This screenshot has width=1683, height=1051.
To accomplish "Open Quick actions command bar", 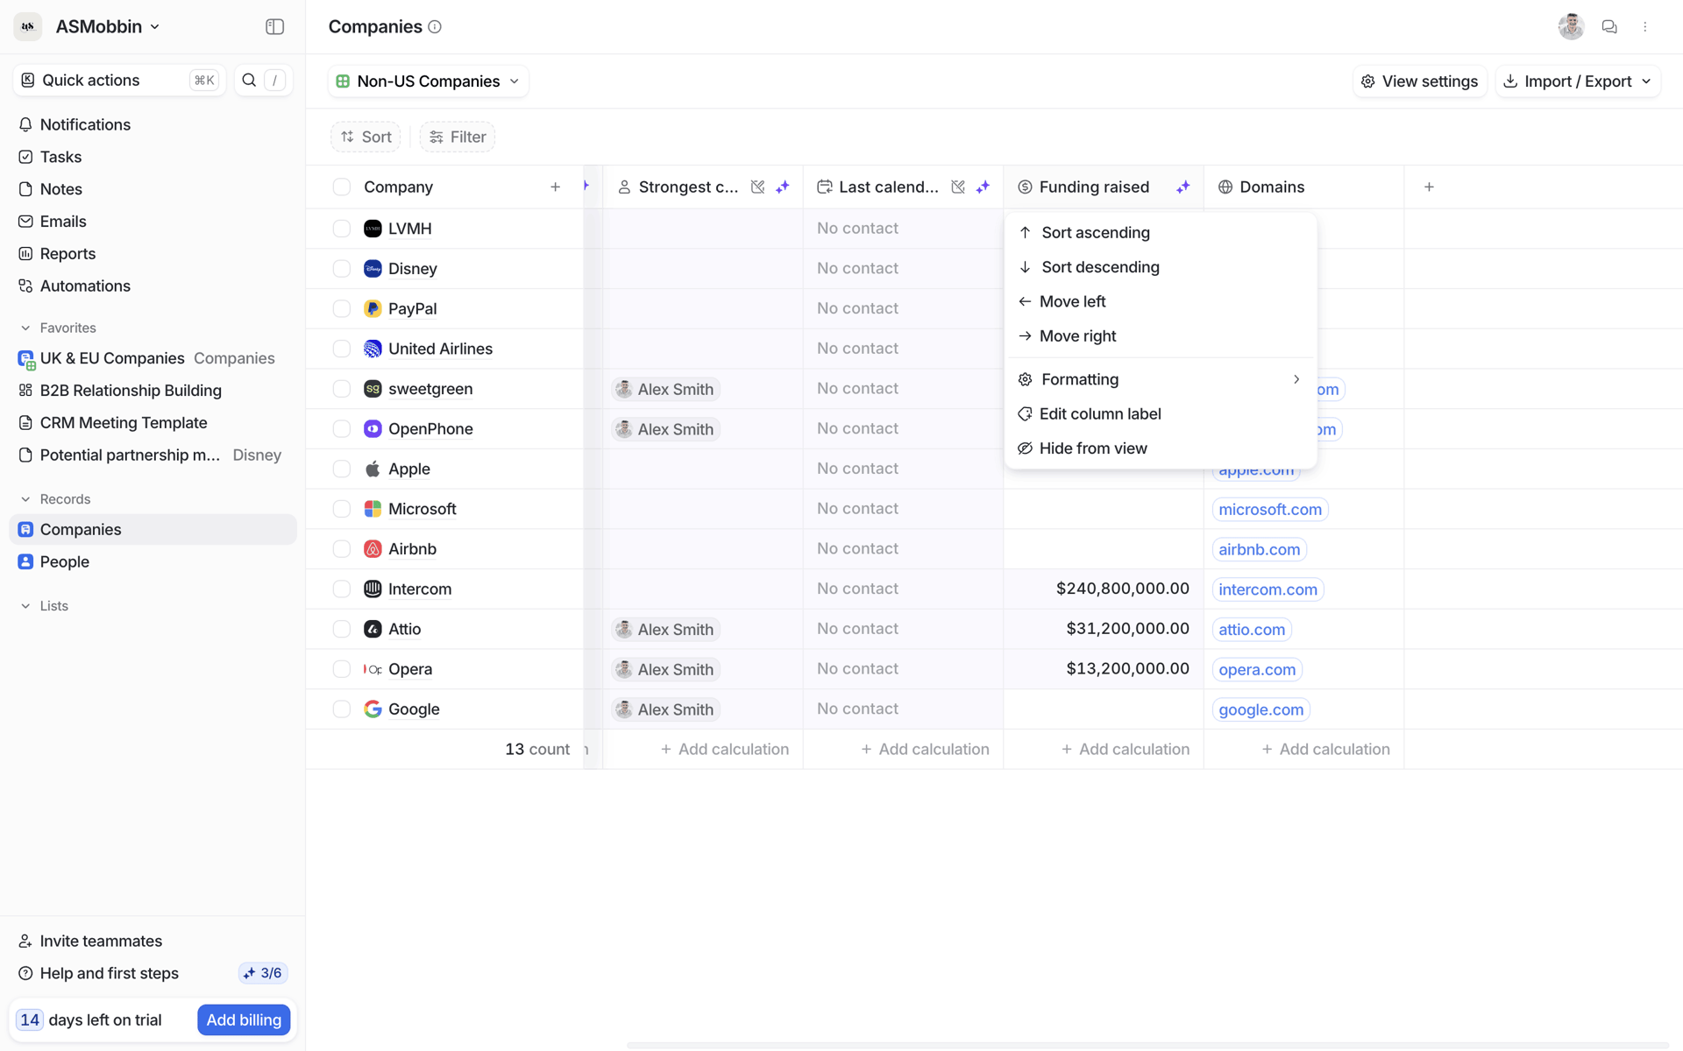I will (x=119, y=81).
